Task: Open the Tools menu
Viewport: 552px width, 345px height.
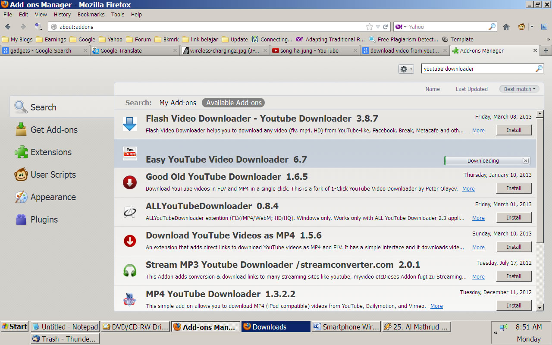Action: [118, 14]
